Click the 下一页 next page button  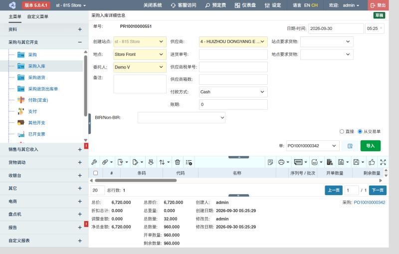pyautogui.click(x=378, y=190)
